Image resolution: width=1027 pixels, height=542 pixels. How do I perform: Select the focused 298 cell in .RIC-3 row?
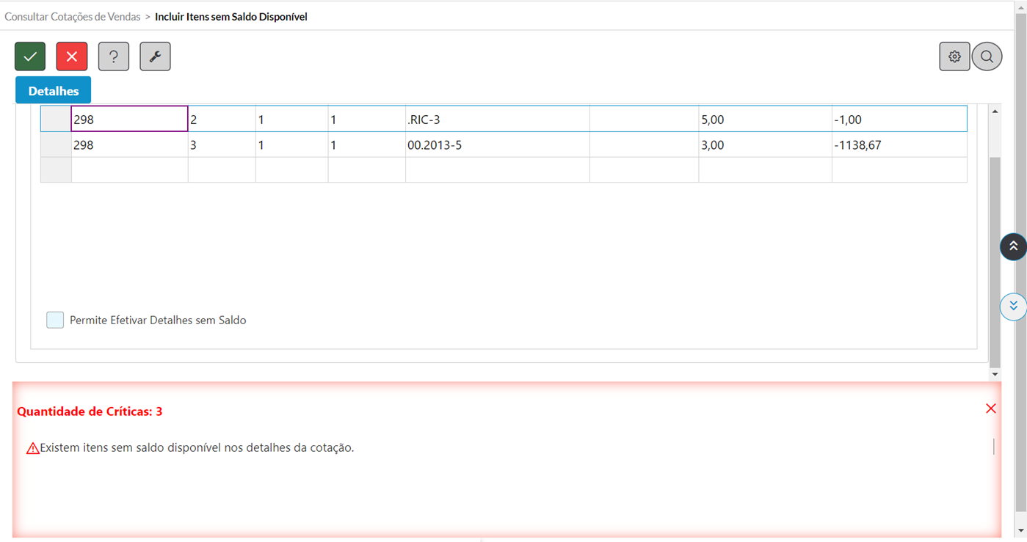click(x=129, y=119)
